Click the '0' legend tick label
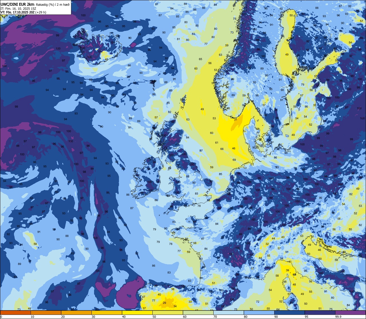Screen dimensions: 366x319 tap(1, 316)
